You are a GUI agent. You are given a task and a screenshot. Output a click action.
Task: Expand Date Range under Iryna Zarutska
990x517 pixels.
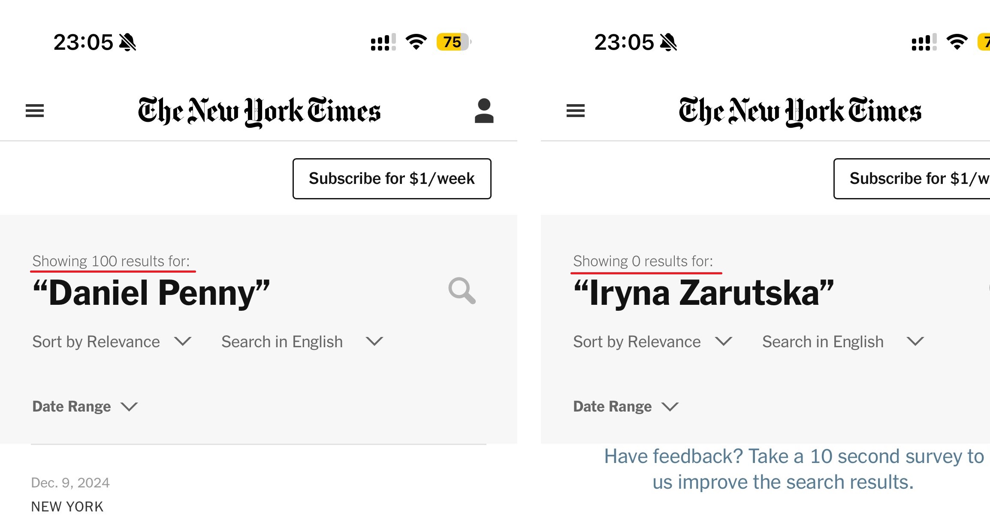pos(626,406)
